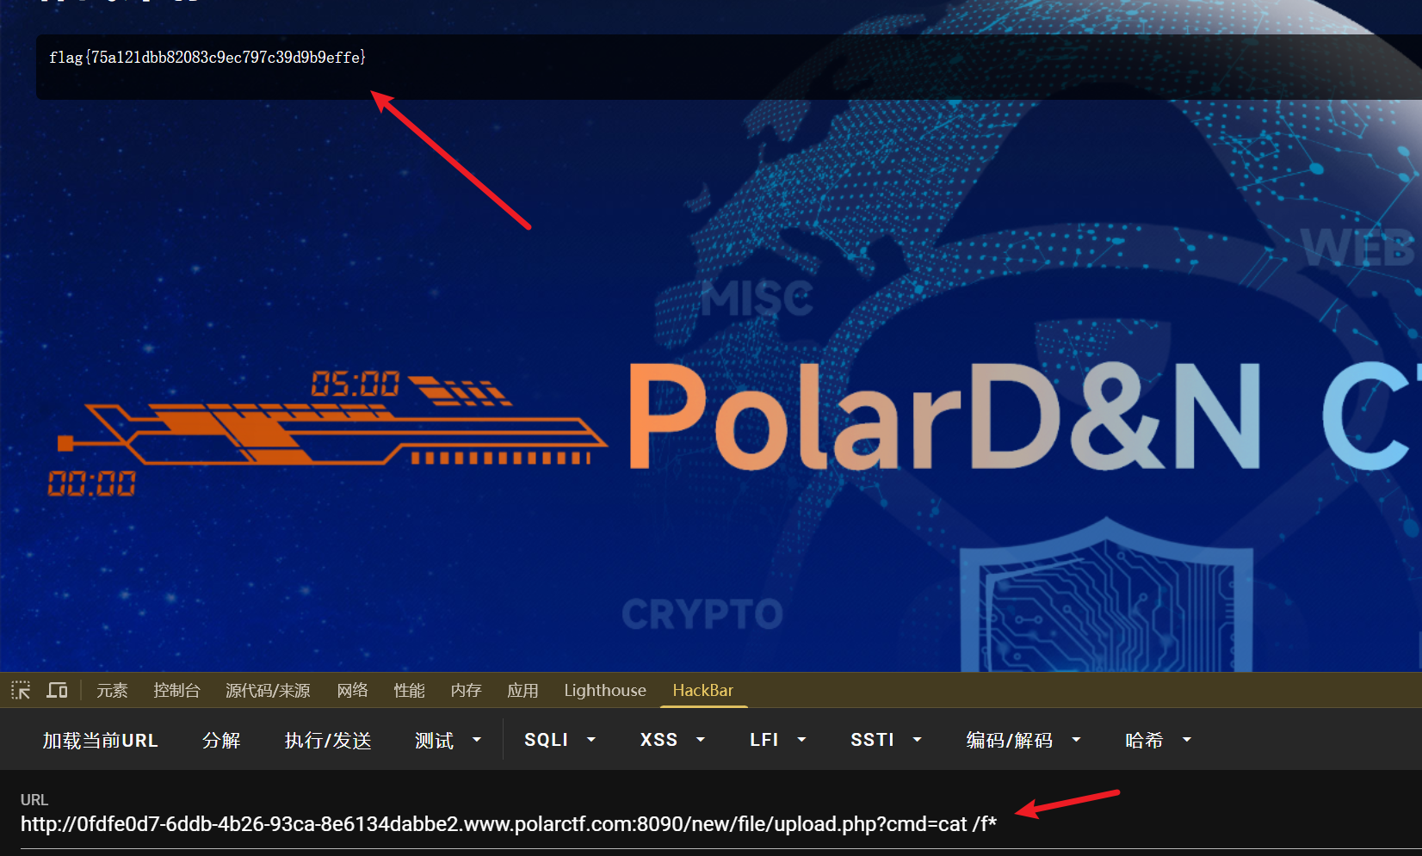Image resolution: width=1422 pixels, height=856 pixels.
Task: Activate the inspect element picker icon
Action: click(x=21, y=690)
